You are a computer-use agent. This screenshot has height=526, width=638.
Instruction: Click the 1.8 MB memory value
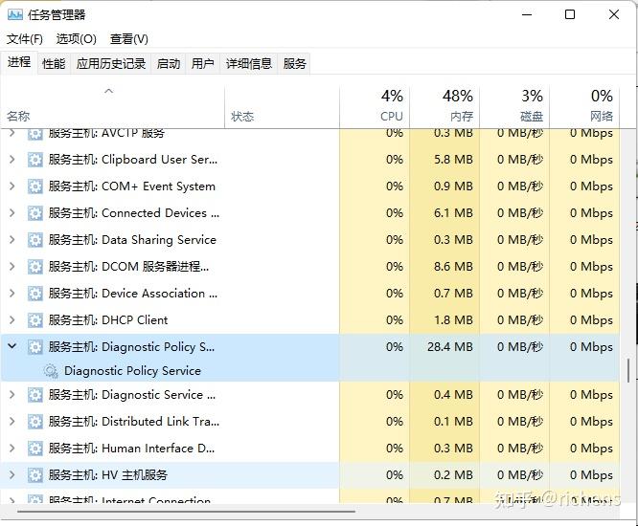453,320
